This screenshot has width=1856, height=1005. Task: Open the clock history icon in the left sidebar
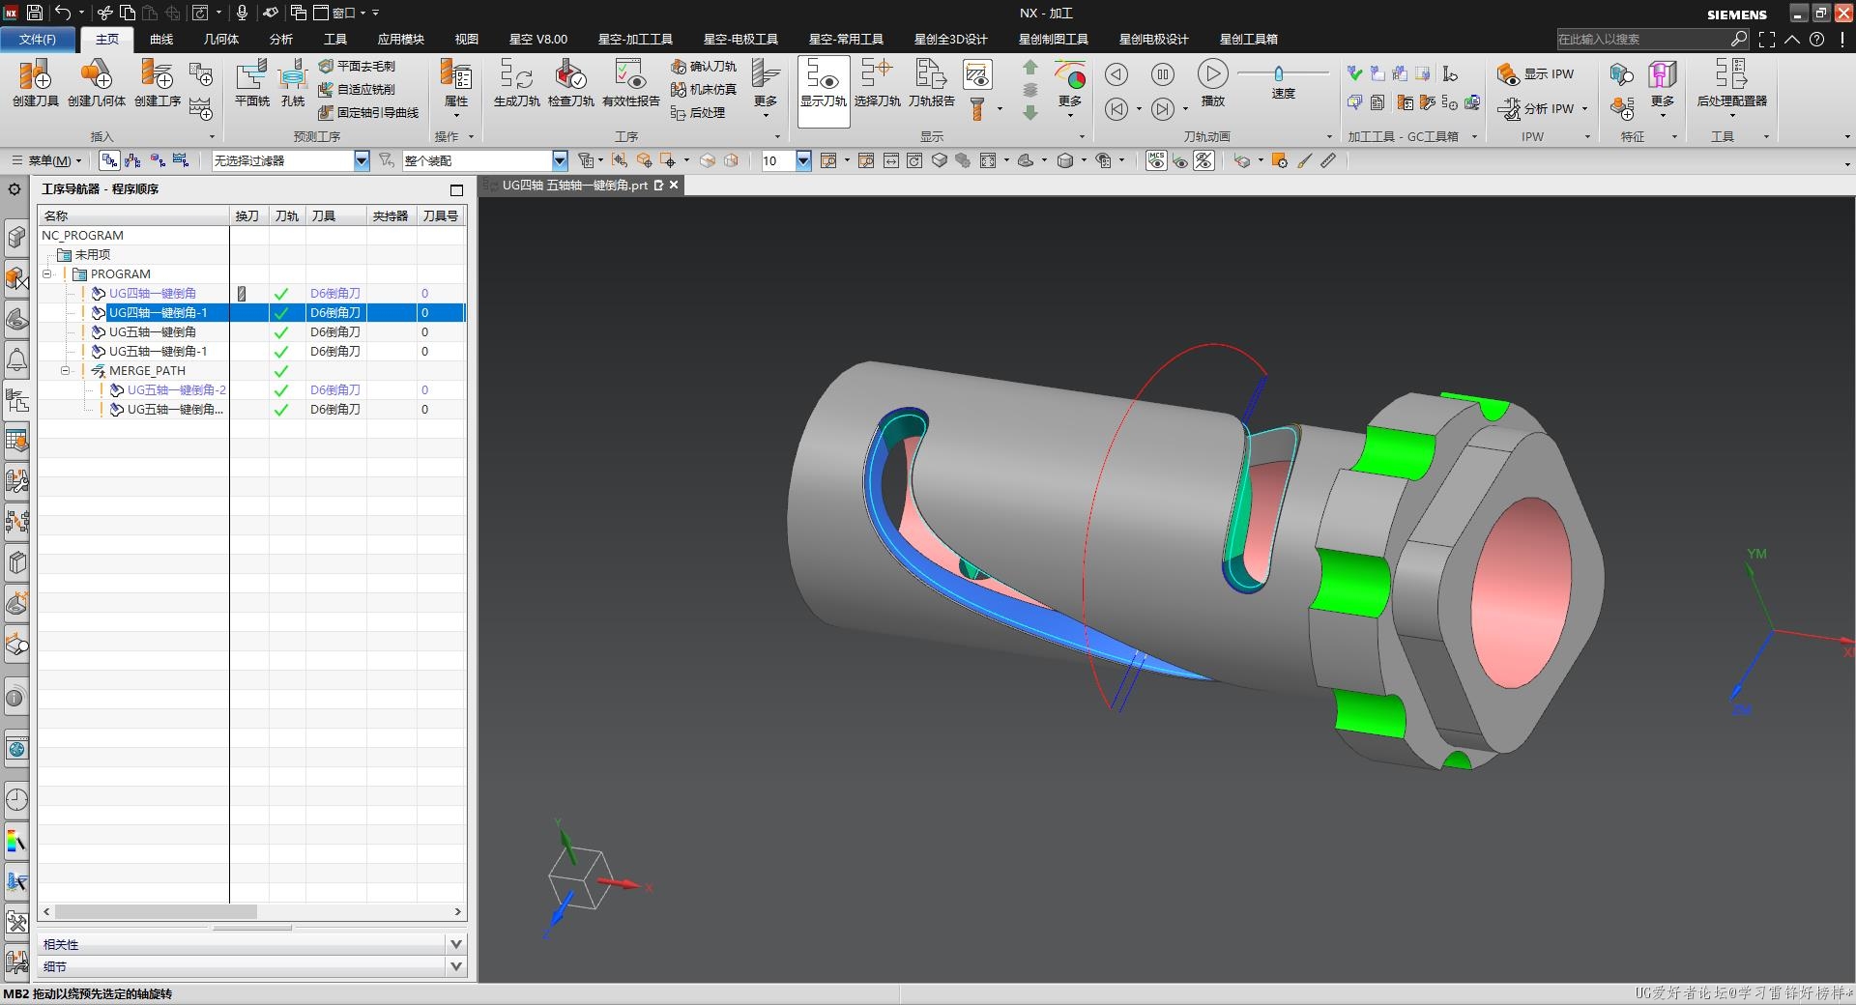[16, 799]
